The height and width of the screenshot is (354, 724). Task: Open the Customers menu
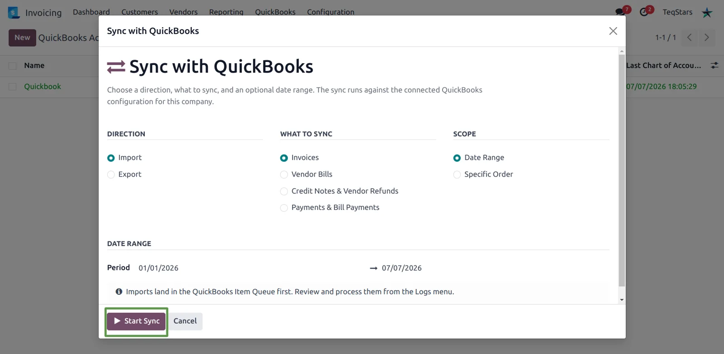(x=139, y=12)
